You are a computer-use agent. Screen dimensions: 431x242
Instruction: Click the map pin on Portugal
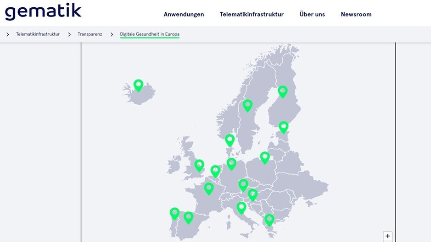tap(174, 214)
